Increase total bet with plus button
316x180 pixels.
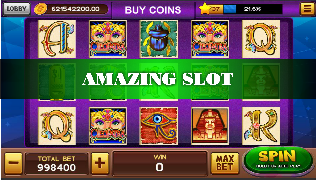(x=100, y=163)
